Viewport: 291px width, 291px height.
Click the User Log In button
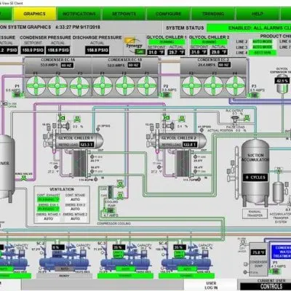(211, 285)
